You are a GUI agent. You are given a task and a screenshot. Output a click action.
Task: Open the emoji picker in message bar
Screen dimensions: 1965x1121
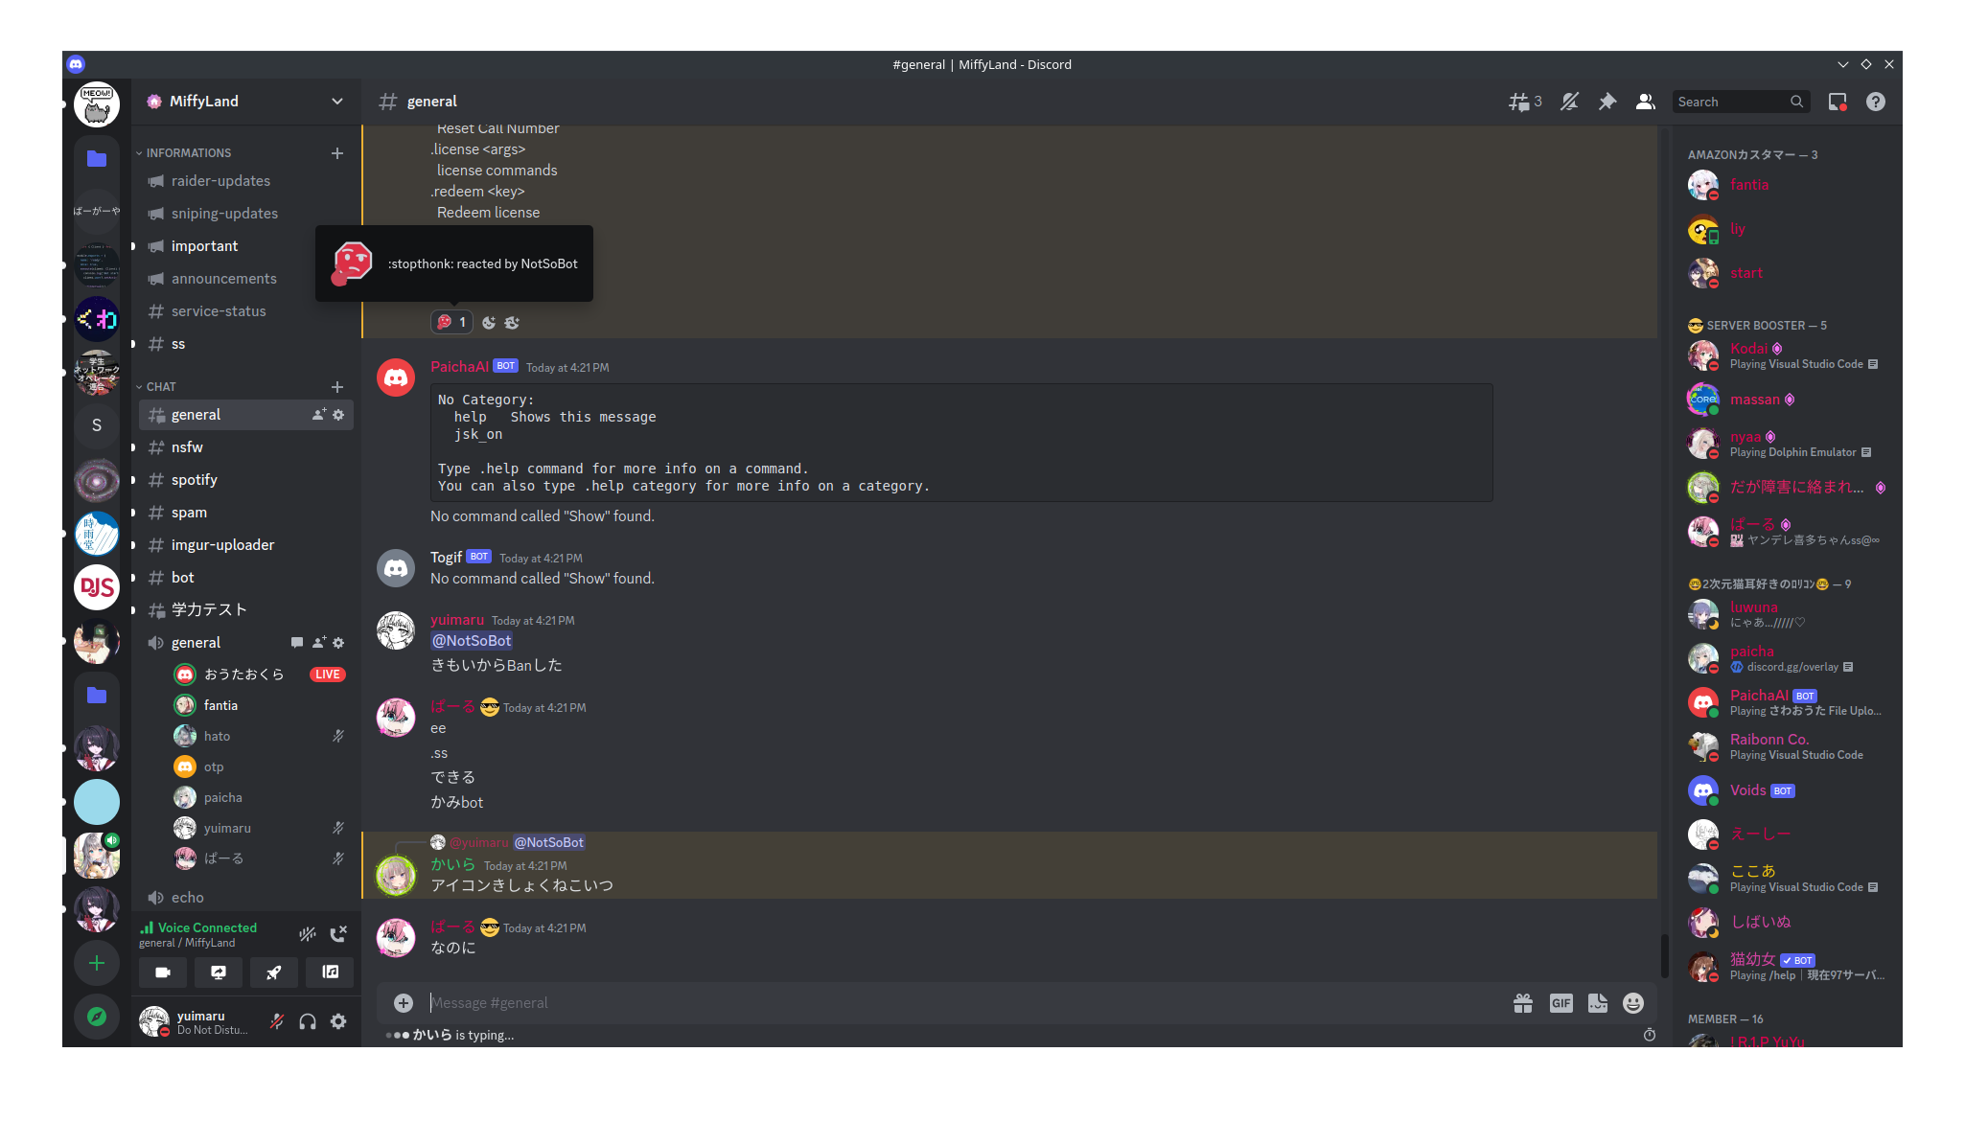[x=1633, y=1003]
